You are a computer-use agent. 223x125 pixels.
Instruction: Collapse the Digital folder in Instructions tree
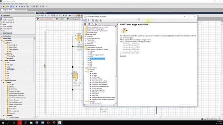[x=4, y=43]
